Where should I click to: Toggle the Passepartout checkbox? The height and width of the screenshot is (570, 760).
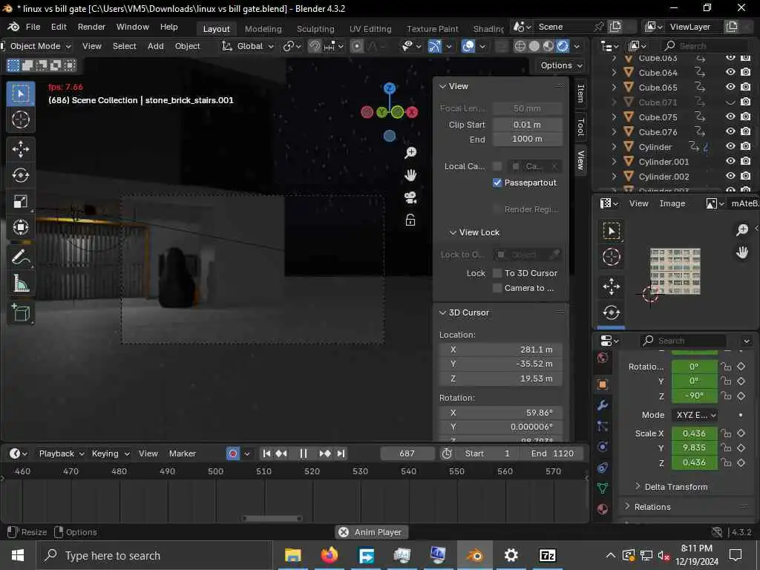tap(497, 183)
